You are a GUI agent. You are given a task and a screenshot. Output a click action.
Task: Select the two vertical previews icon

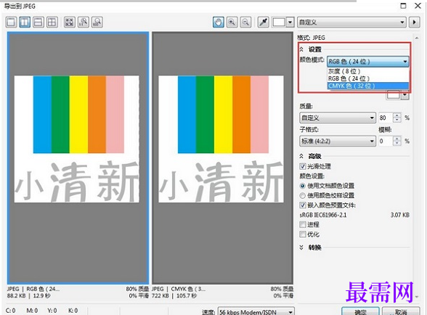coord(25,22)
